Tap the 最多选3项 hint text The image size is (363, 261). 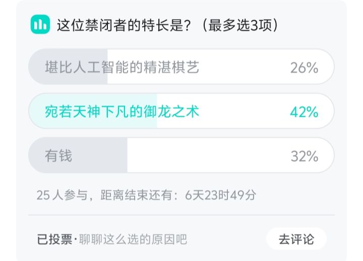(x=240, y=25)
